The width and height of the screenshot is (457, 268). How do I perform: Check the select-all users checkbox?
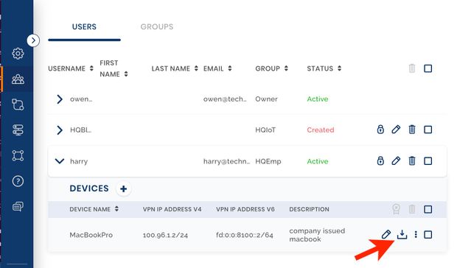click(x=428, y=68)
